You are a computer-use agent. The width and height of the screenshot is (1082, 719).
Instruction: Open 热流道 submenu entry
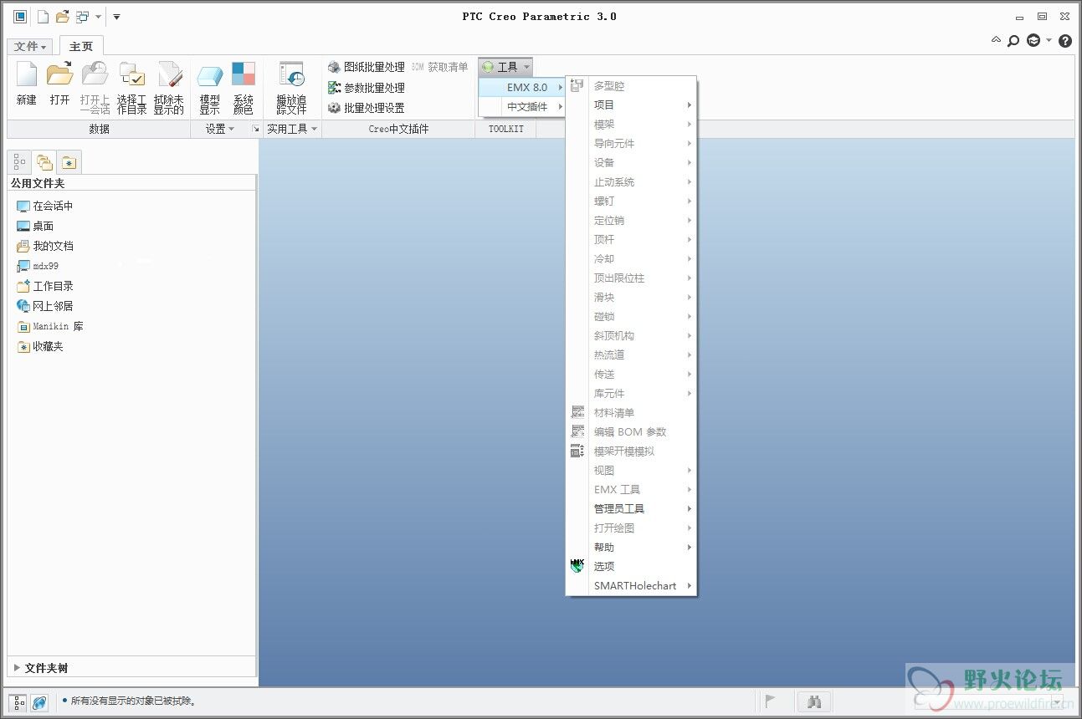(x=632, y=355)
